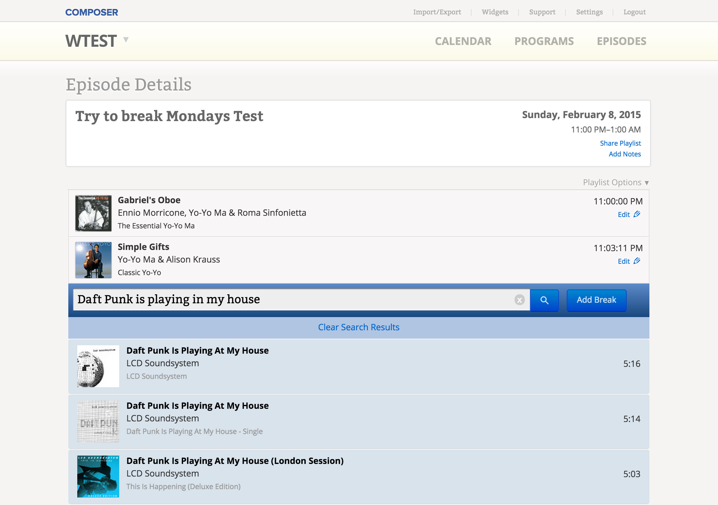This screenshot has height=505, width=718.
Task: Clear the search field with the X icon
Action: (519, 300)
